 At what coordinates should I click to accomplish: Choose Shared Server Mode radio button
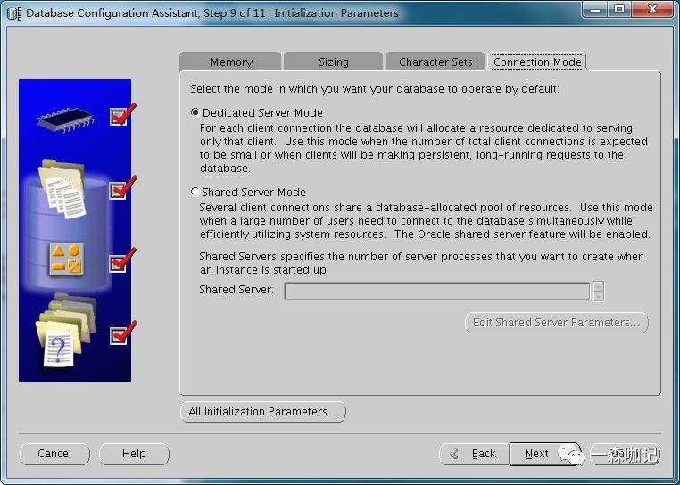click(x=195, y=192)
